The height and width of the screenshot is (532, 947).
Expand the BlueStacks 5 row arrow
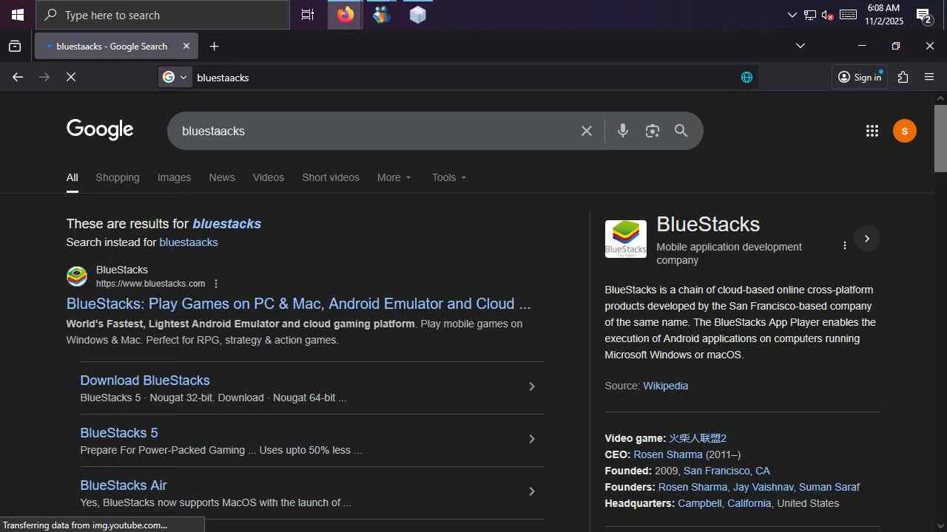click(531, 439)
